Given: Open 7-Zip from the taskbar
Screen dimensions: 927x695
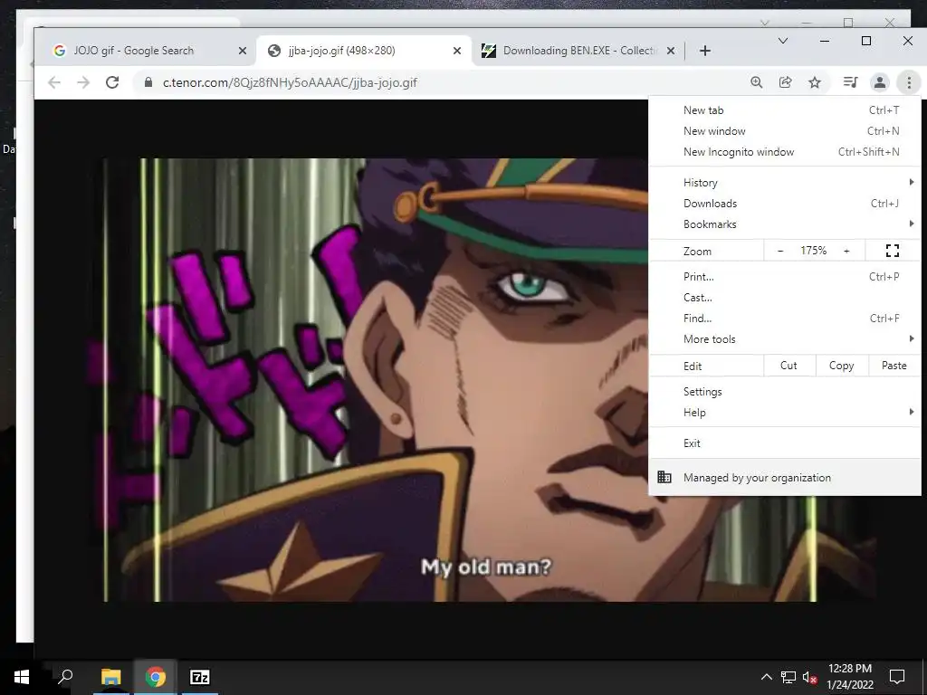Looking at the screenshot, I should click(200, 677).
